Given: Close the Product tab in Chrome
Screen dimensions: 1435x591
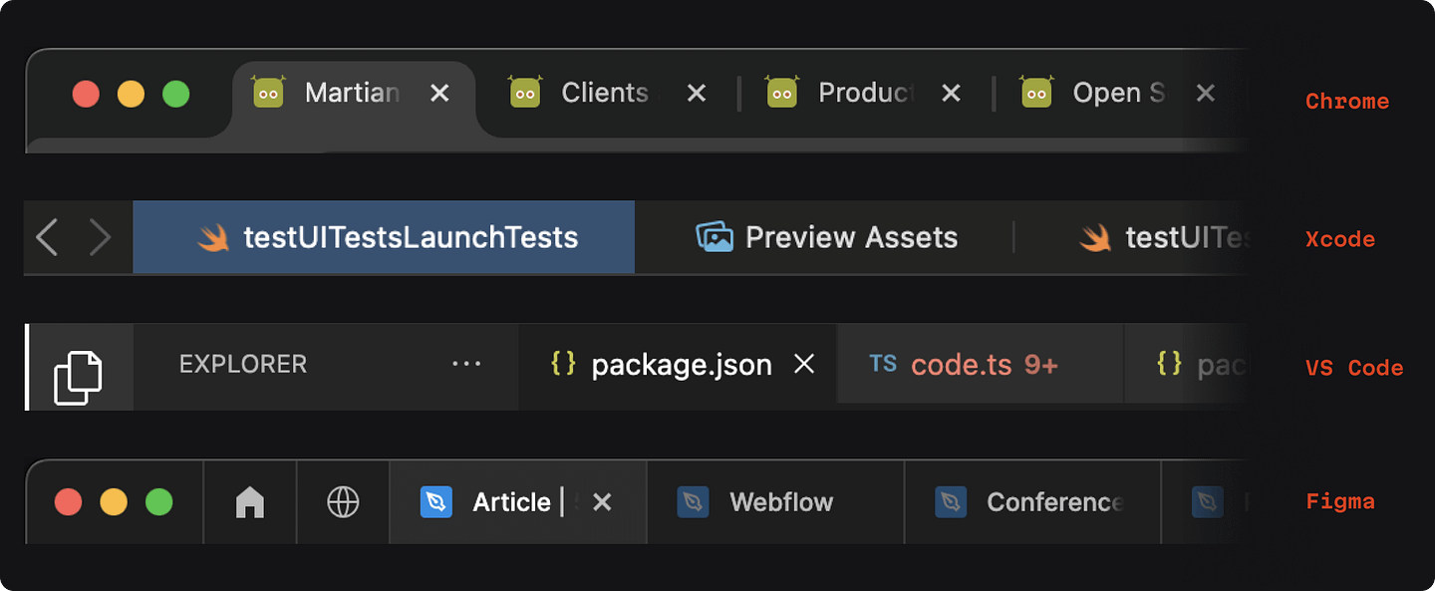Looking at the screenshot, I should (x=952, y=93).
